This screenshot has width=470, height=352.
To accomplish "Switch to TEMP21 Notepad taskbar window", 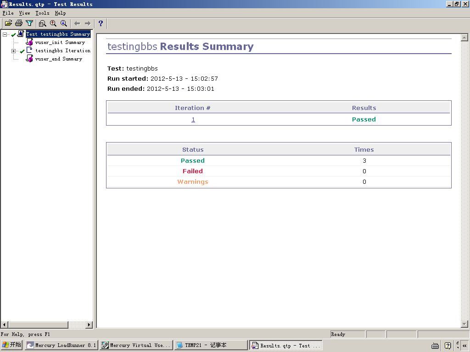I will pos(211,345).
